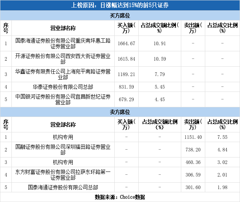Click 华鑫证券有限责任公司上海宛平南路证券营业部
240x202 pixels.
point(63,74)
